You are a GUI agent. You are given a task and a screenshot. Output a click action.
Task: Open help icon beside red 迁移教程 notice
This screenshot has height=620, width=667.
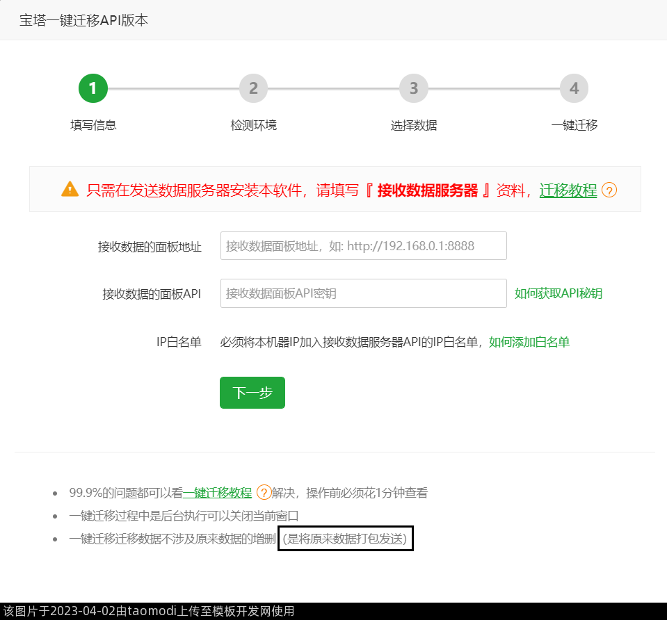(x=609, y=190)
